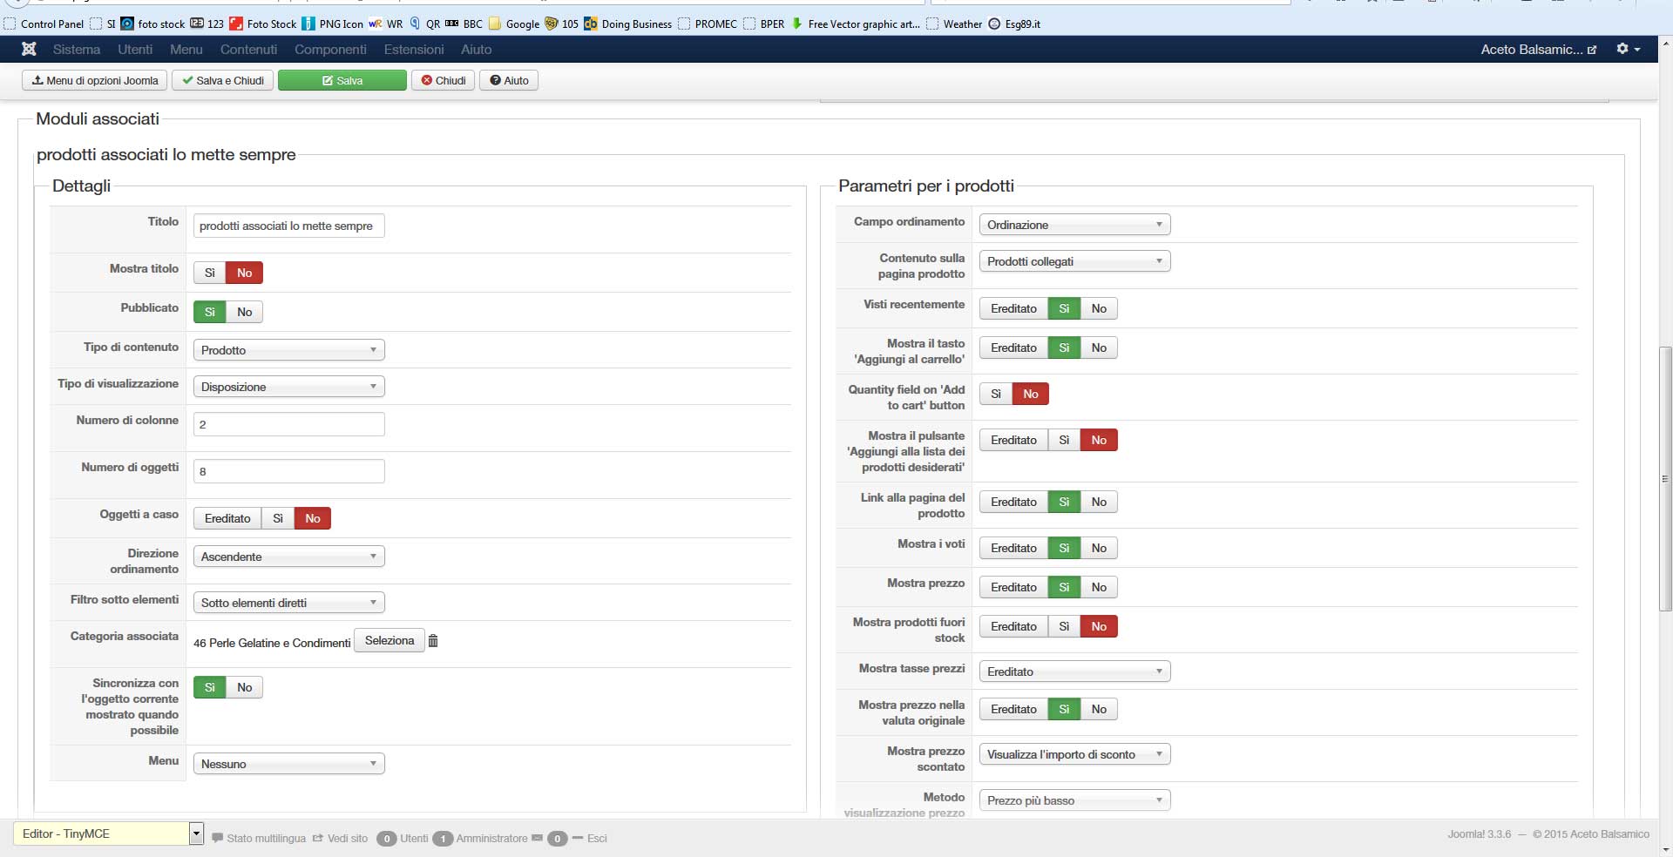The width and height of the screenshot is (1673, 857).
Task: Open the PROMEC bookmark
Action: click(x=708, y=24)
